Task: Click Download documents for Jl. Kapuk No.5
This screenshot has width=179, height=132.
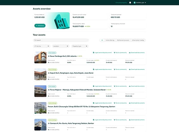Action: pyautogui.click(x=137, y=69)
